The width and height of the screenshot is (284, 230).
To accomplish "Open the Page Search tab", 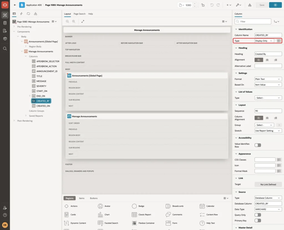I will (79, 14).
